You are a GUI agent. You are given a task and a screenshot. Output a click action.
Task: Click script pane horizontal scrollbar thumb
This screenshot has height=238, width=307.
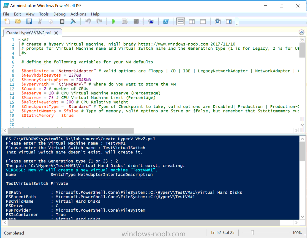pyautogui.click(x=71, y=130)
